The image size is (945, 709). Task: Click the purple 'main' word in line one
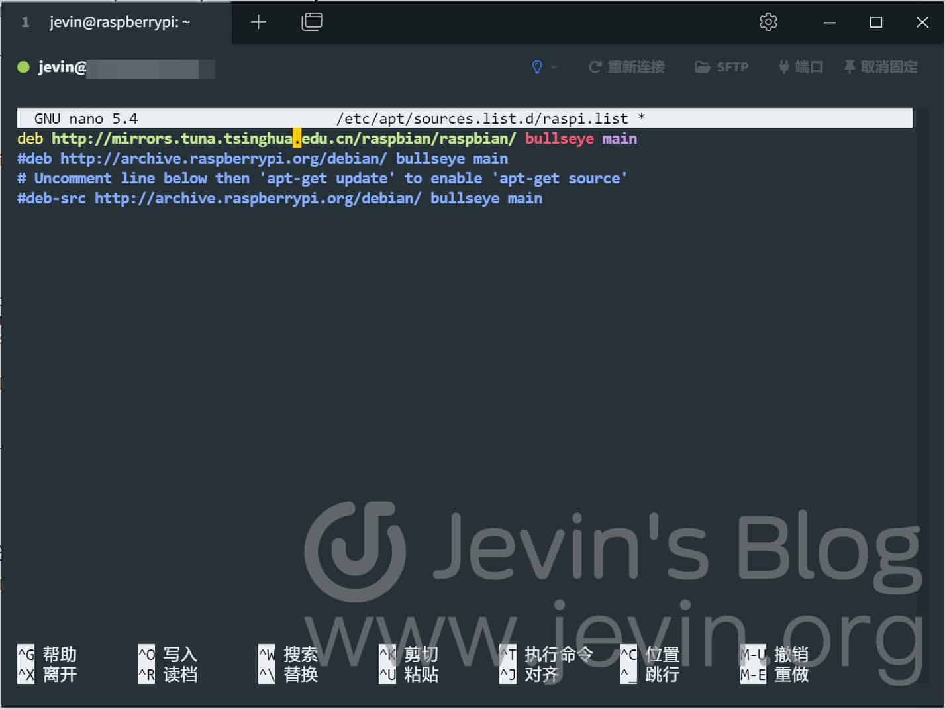click(x=620, y=138)
